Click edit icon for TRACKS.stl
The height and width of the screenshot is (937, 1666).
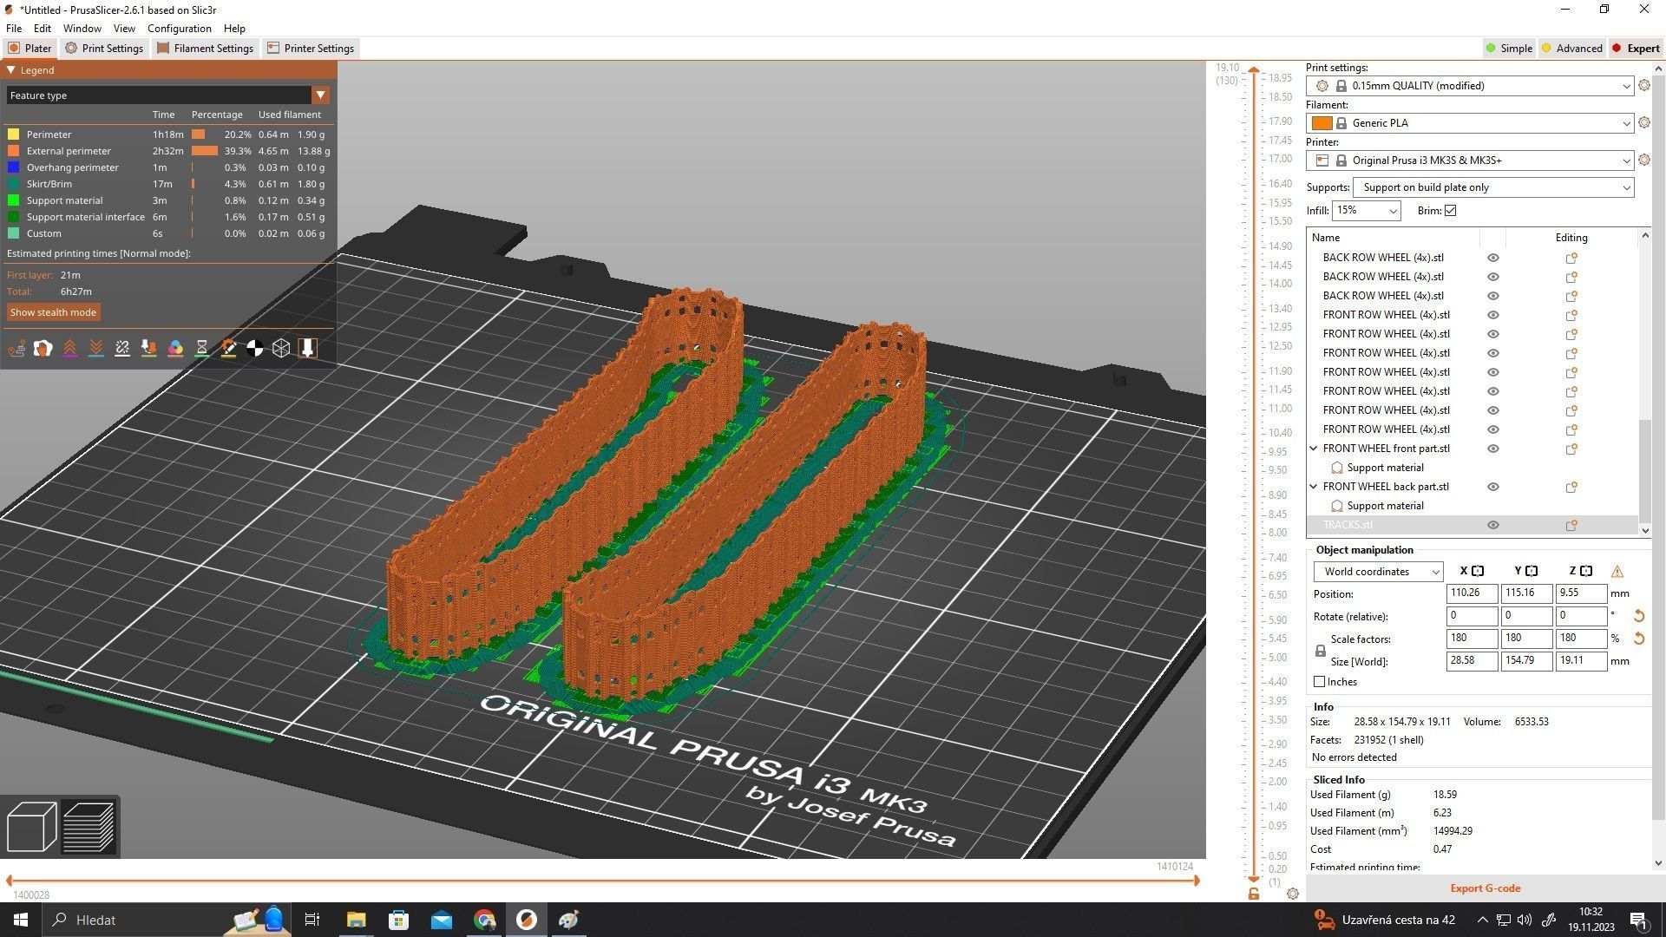click(1571, 525)
